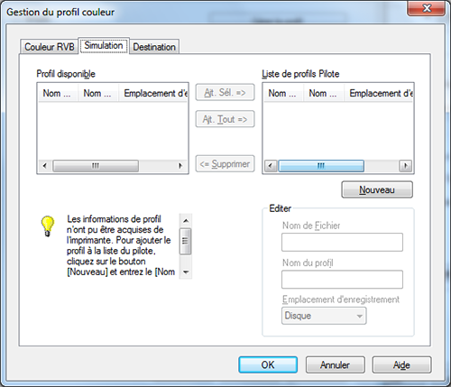This screenshot has width=451, height=387.
Task: Click left scroll arrow in Profil disponible list
Action: (45, 166)
